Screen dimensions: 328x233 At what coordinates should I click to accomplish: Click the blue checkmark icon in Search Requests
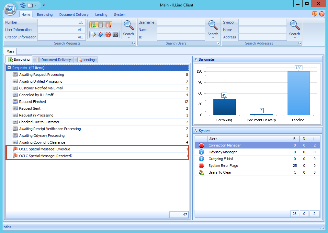pyautogui.click(x=101, y=35)
